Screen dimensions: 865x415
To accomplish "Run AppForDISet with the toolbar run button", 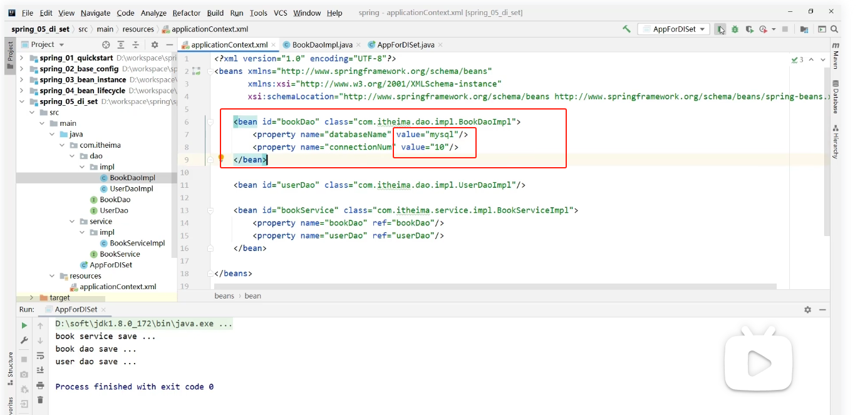I will [x=721, y=29].
